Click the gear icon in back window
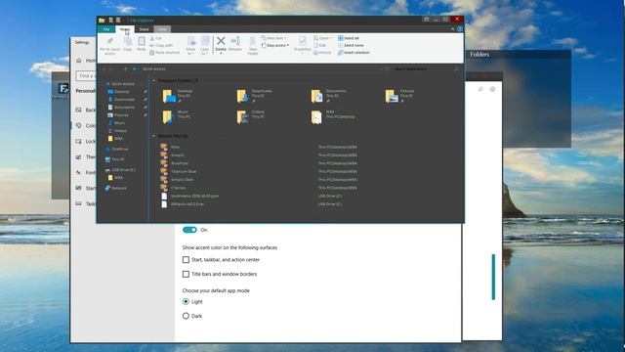Screen dimensions: 625x352 tap(492, 89)
